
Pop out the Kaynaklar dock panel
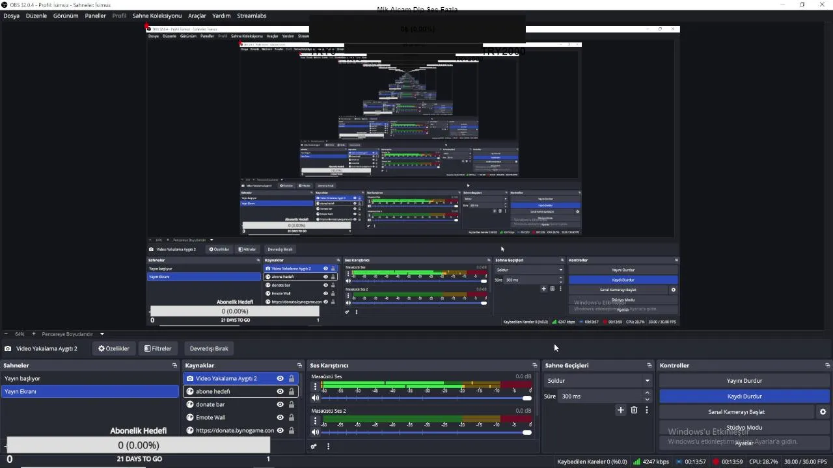pos(299,365)
